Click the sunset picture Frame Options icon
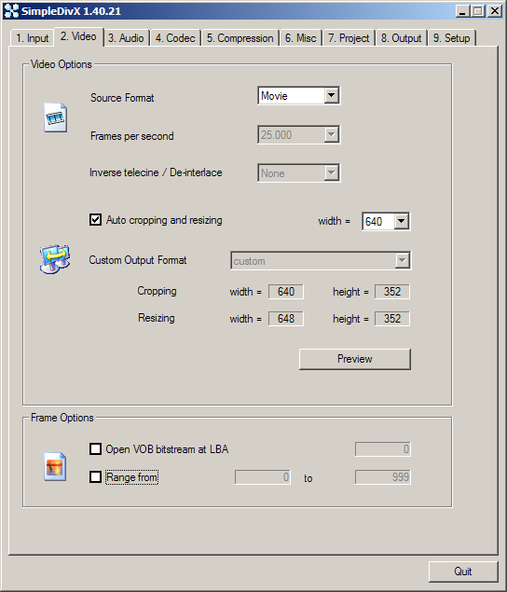507x592 pixels. [x=55, y=467]
